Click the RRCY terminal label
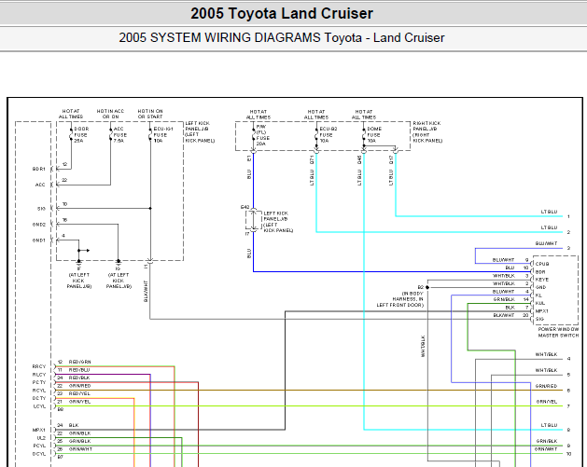The image size is (587, 467). (x=39, y=366)
